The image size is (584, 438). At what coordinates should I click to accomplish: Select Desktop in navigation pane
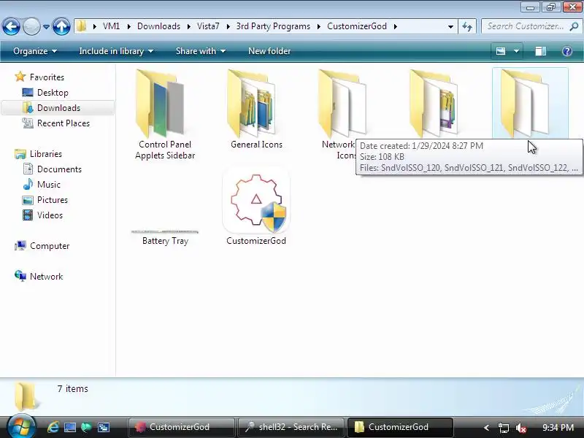coord(53,93)
